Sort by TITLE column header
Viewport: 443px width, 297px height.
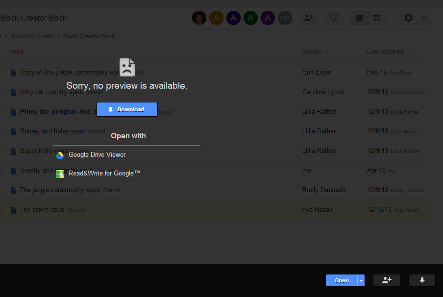17,52
